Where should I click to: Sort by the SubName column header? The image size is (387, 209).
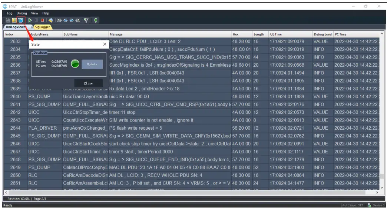(85, 34)
